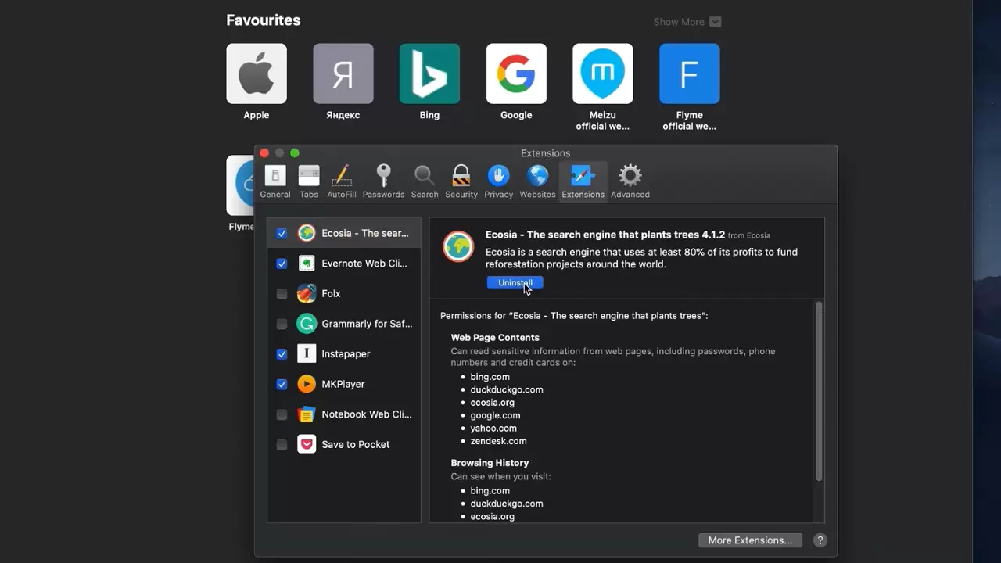Open the Tabs preferences pane
1001x563 pixels.
(x=309, y=181)
